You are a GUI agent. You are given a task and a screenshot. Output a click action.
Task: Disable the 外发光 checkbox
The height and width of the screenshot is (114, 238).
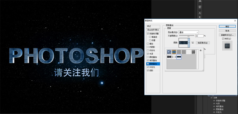click(x=148, y=67)
